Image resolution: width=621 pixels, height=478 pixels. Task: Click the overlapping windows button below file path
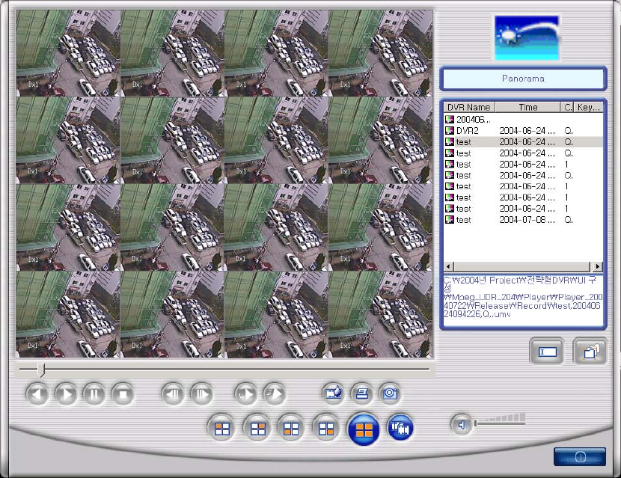pyautogui.click(x=590, y=351)
